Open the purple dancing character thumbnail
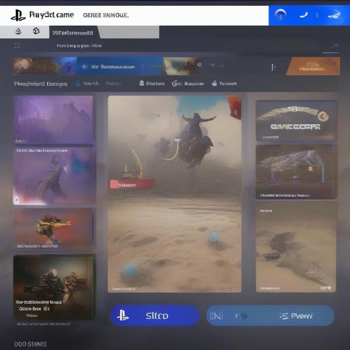This screenshot has width=350, height=350. [x=54, y=176]
